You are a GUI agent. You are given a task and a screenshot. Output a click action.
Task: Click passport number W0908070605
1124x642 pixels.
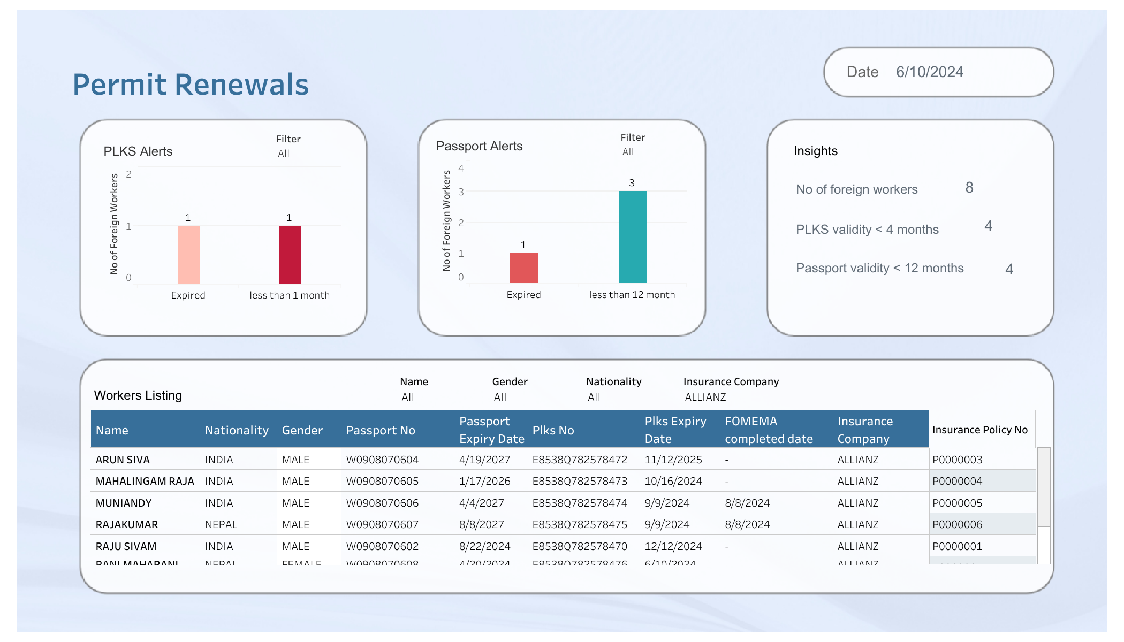coord(382,481)
